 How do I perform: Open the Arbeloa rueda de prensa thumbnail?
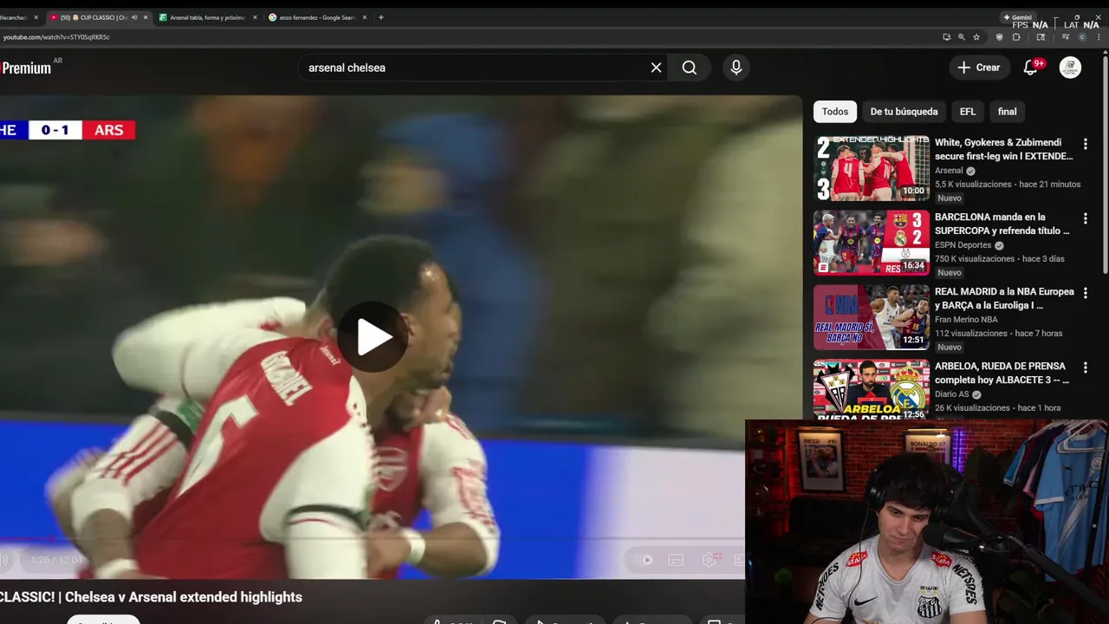pyautogui.click(x=871, y=389)
